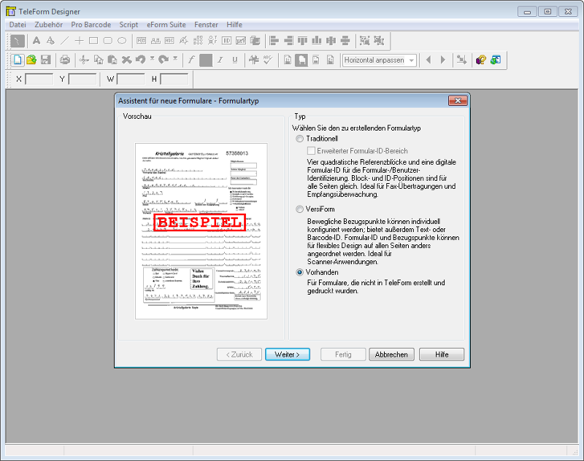Open the undo history dropdown arrow
The image size is (584, 461).
pyautogui.click(x=151, y=60)
